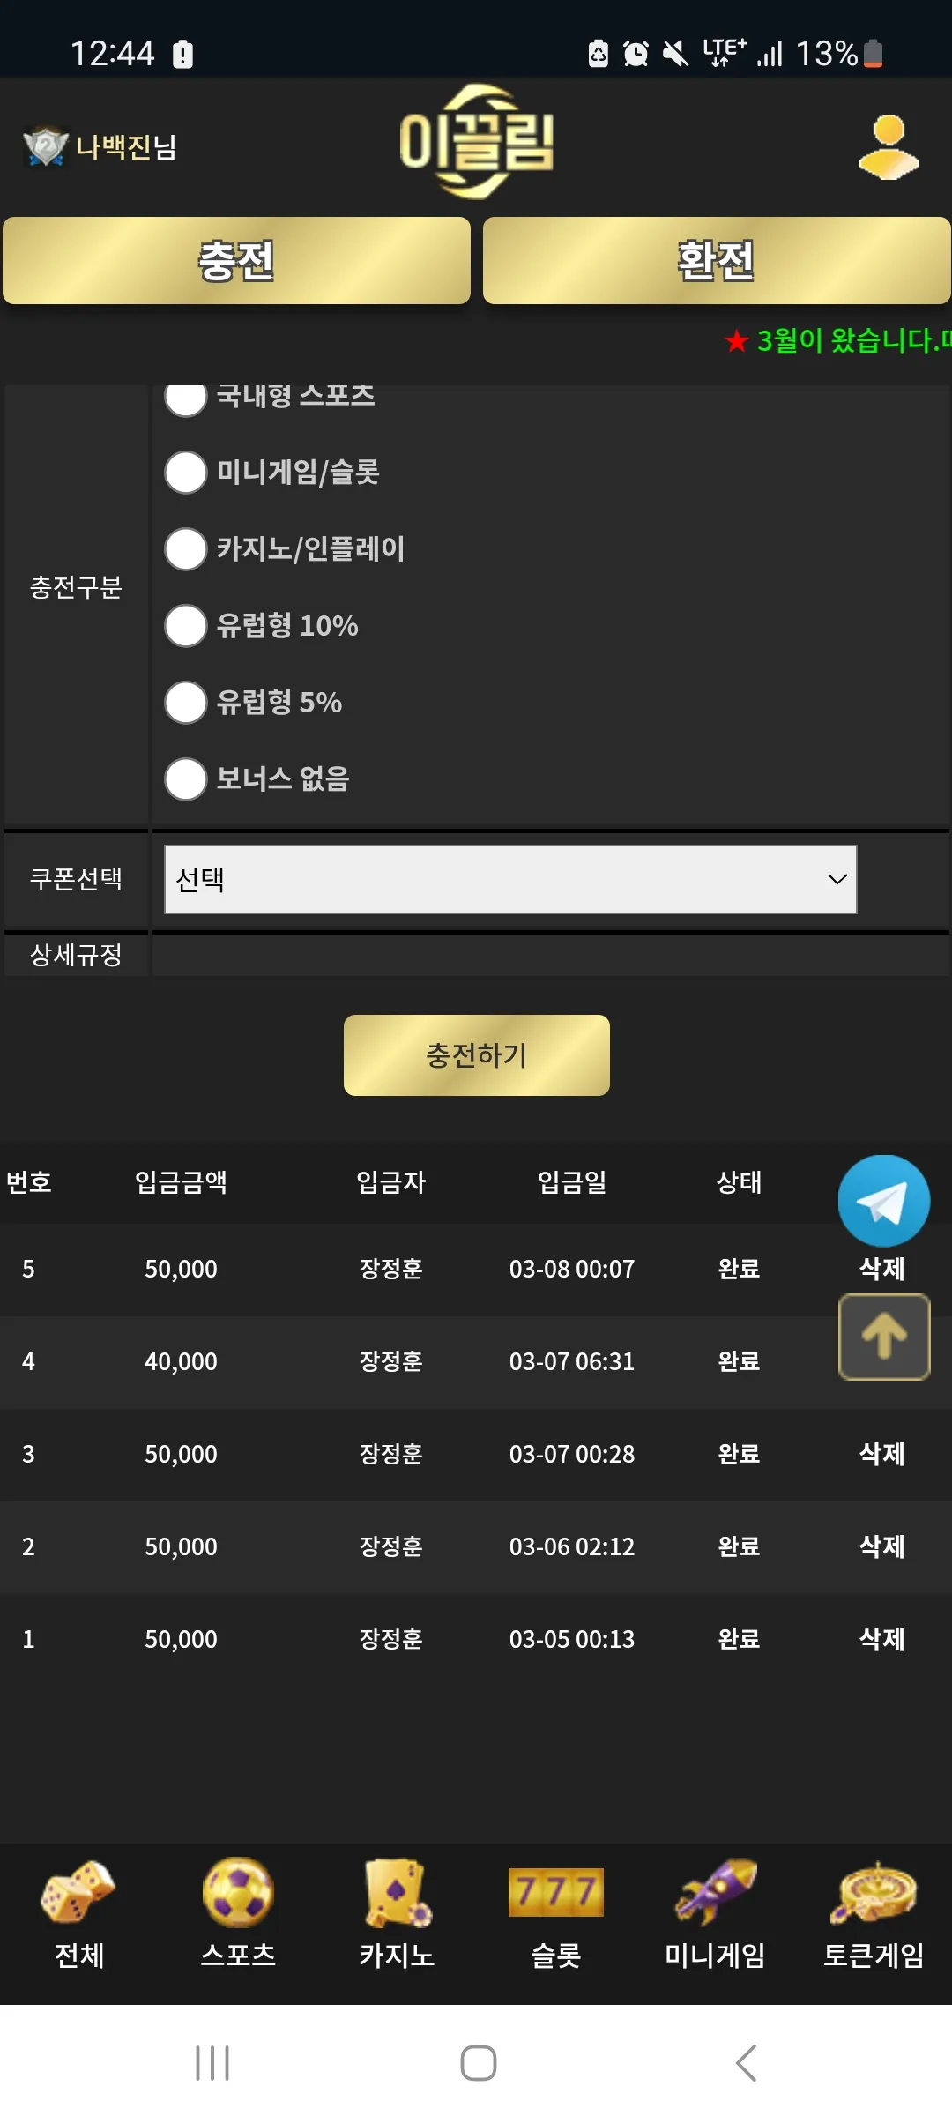Tap the Telegram support icon

point(883,1201)
